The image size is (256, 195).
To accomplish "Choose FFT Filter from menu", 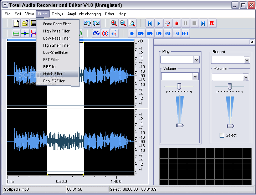I will pos(57,60).
